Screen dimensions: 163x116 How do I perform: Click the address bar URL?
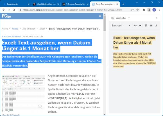coord(72,10)
